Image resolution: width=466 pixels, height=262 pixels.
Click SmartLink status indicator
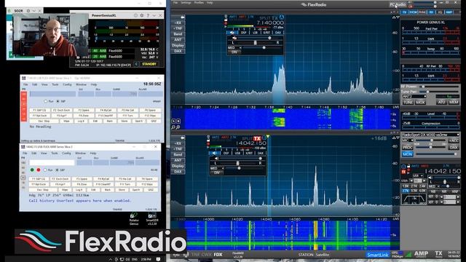377,255
